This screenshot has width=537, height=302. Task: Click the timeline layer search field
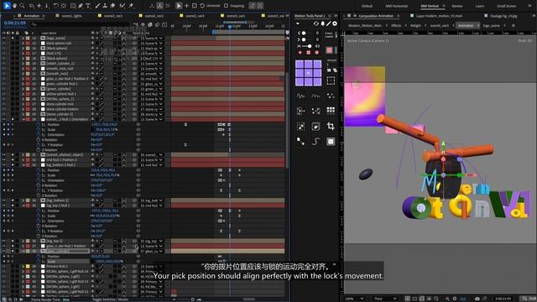(x=81, y=24)
